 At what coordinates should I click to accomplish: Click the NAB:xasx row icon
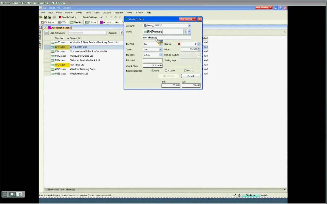tap(53, 60)
